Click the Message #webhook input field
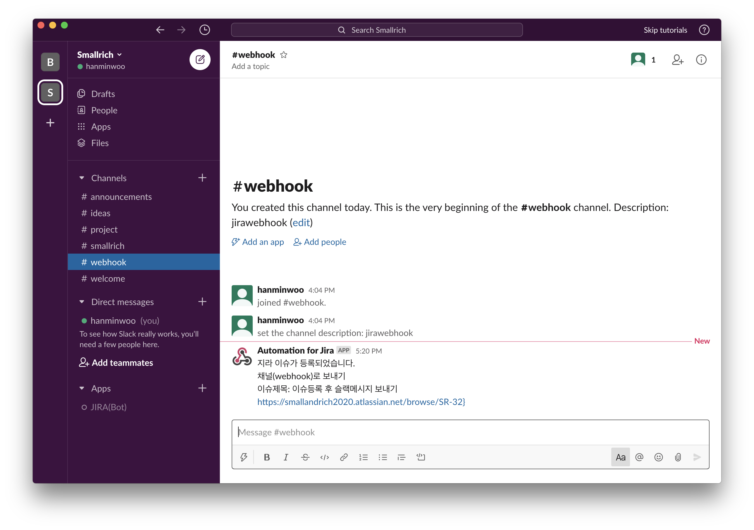Viewport: 754px width, 530px height. point(470,432)
